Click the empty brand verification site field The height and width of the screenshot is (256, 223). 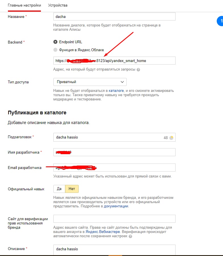pyautogui.click(x=114, y=219)
